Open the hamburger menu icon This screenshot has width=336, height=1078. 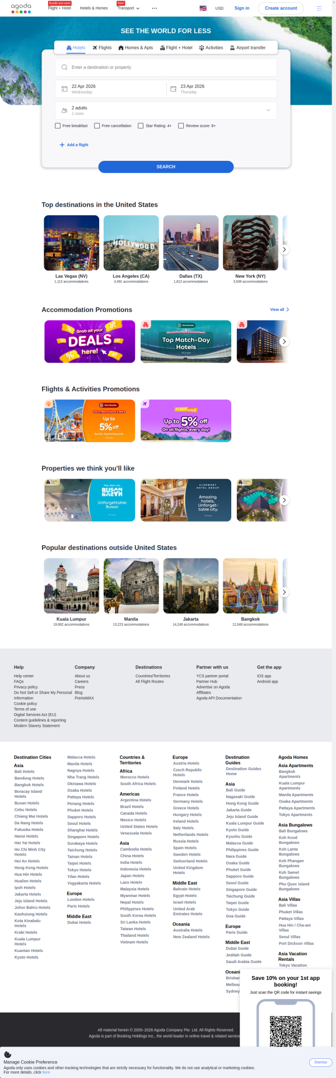pos(319,8)
